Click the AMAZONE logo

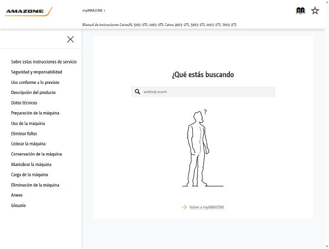click(28, 11)
